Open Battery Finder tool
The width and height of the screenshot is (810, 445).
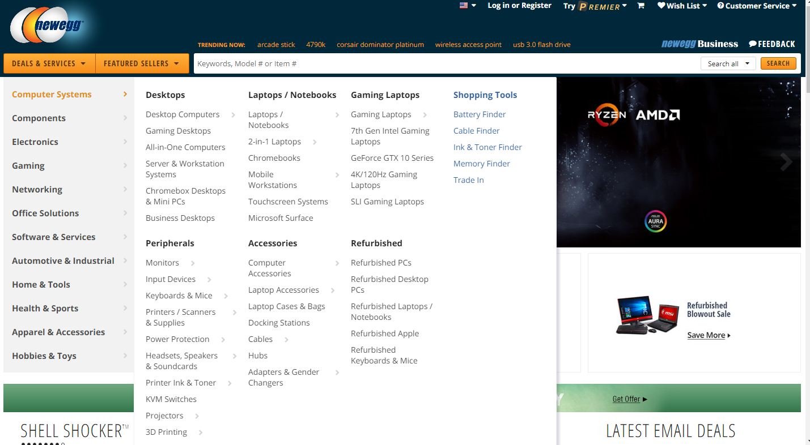480,114
